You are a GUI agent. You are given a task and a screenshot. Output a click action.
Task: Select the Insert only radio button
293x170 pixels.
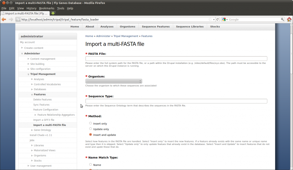(x=90, y=123)
